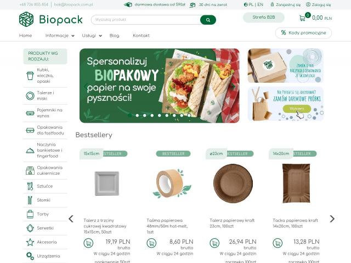
Task: Add Taśma papierowa to cart
Action: (x=151, y=243)
